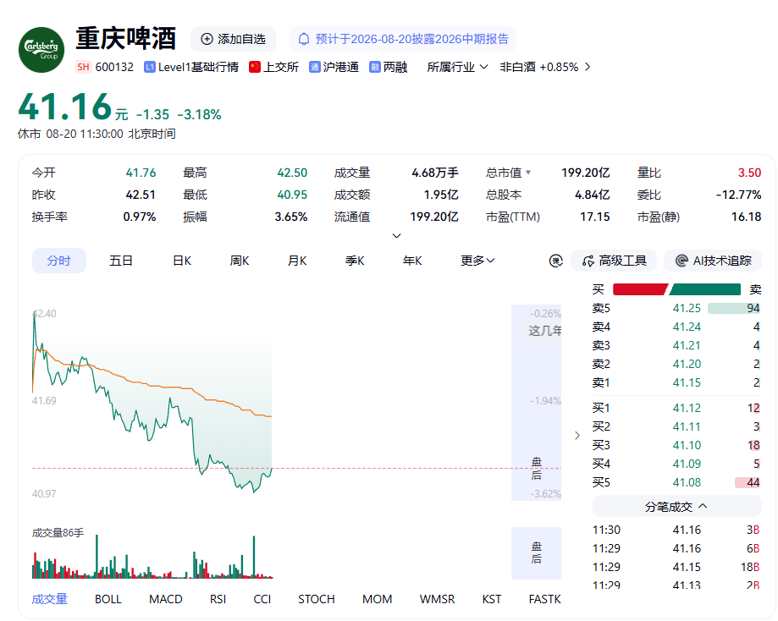The width and height of the screenshot is (778, 621).
Task: Add stock via 添加自选 button
Action: tap(233, 39)
